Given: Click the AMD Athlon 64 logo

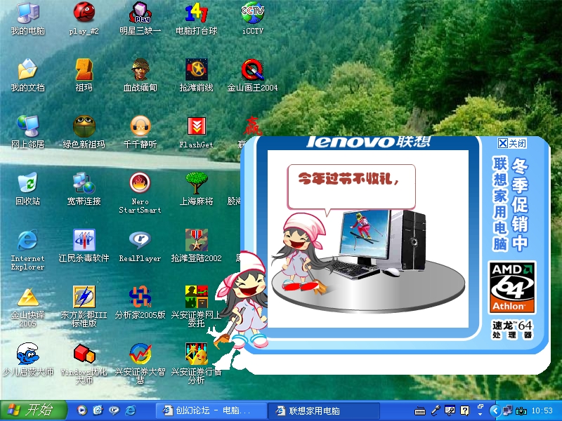Looking at the screenshot, I should (512, 288).
